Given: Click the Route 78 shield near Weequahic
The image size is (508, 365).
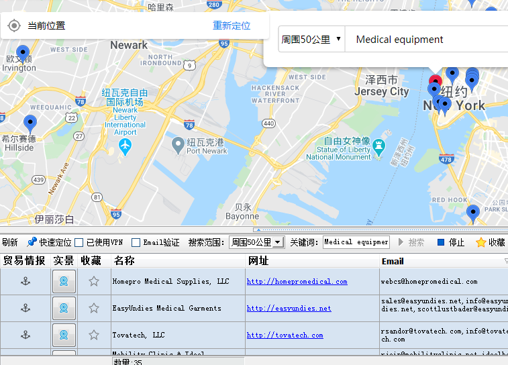Looking at the screenshot, I should 81,101.
